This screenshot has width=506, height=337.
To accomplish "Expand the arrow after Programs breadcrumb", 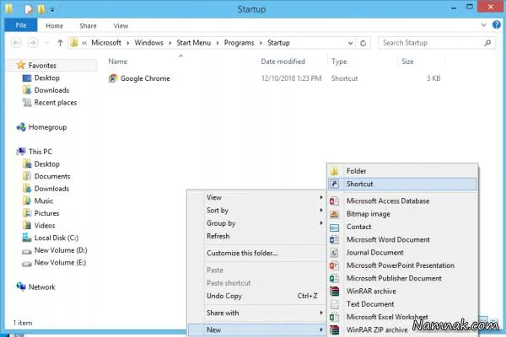I will 261,43.
